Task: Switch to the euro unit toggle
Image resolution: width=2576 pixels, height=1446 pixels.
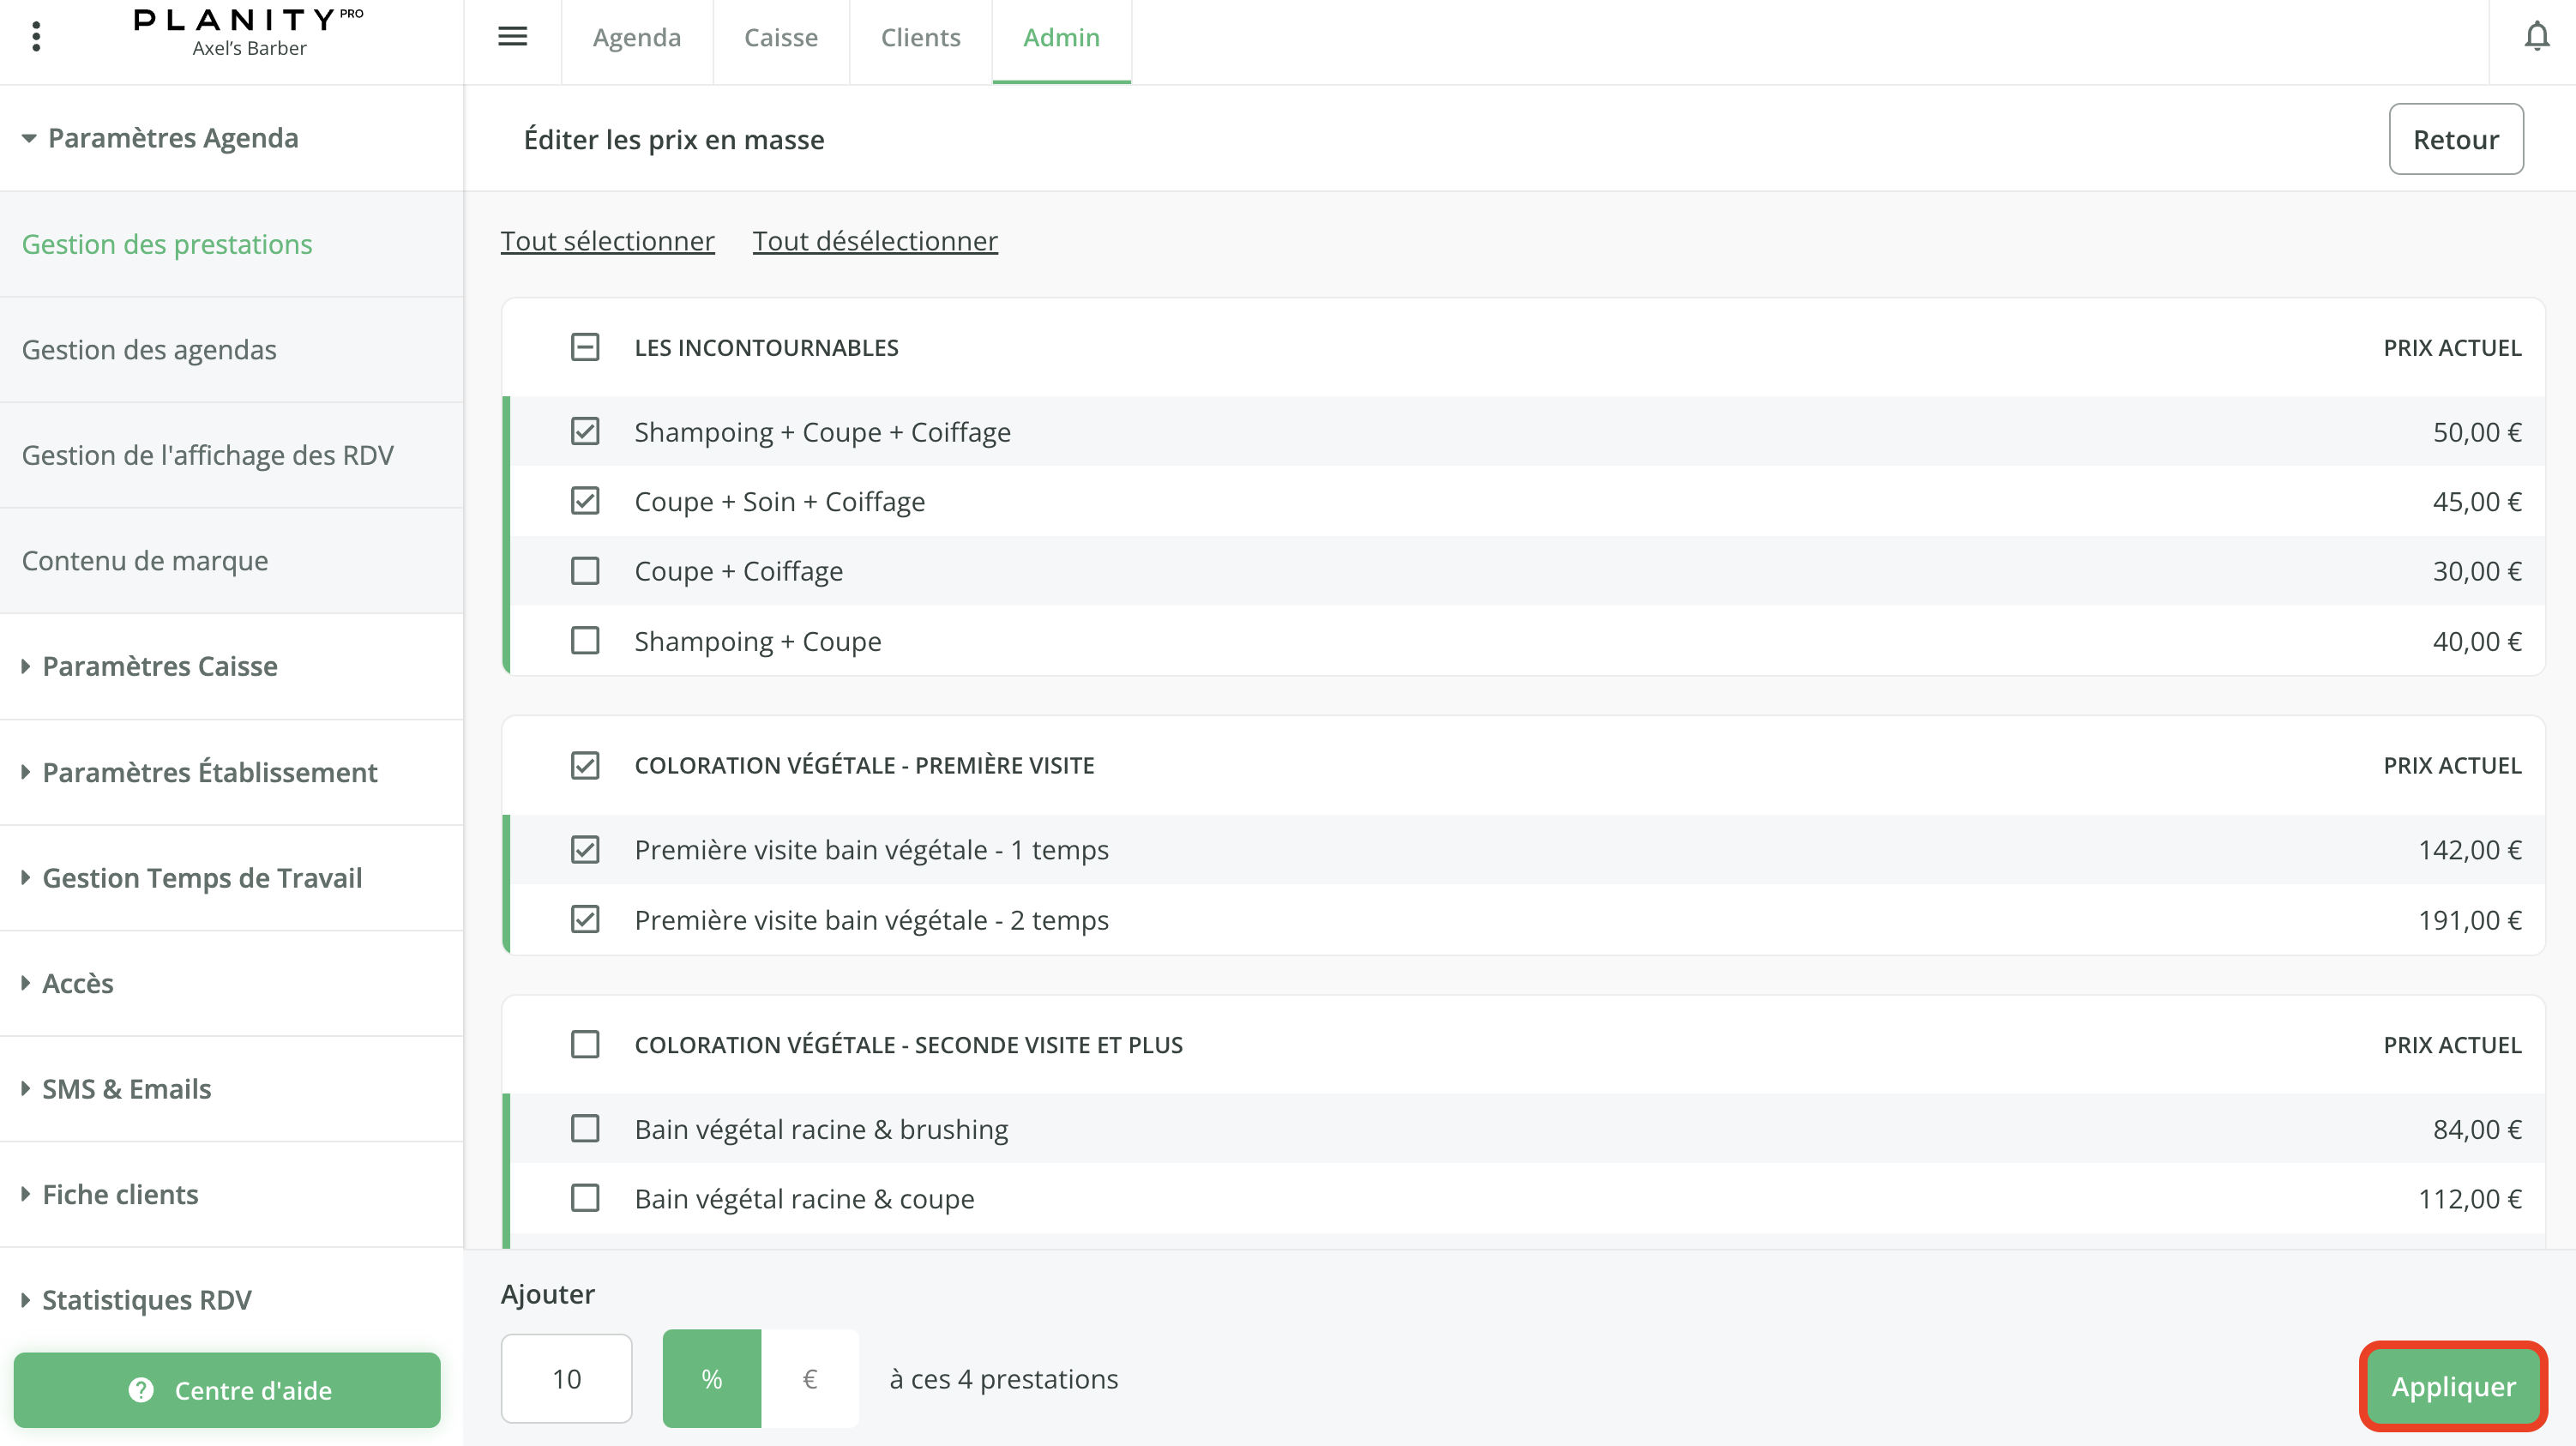Action: click(x=810, y=1378)
